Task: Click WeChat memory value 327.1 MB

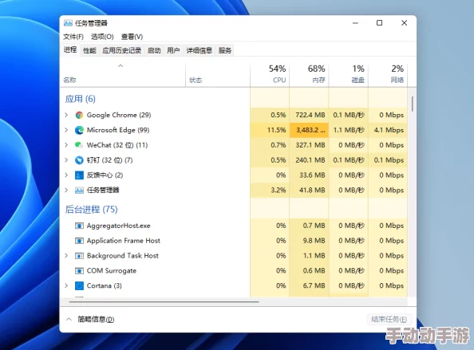Action: (310, 145)
